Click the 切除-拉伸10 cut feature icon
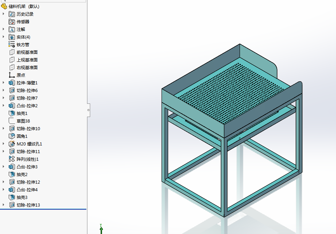Viewport: 336px width, 234px height. (12, 129)
